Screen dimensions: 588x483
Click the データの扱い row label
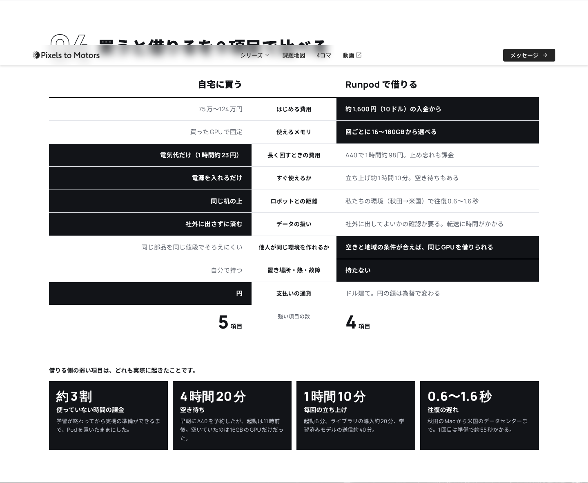click(x=294, y=224)
